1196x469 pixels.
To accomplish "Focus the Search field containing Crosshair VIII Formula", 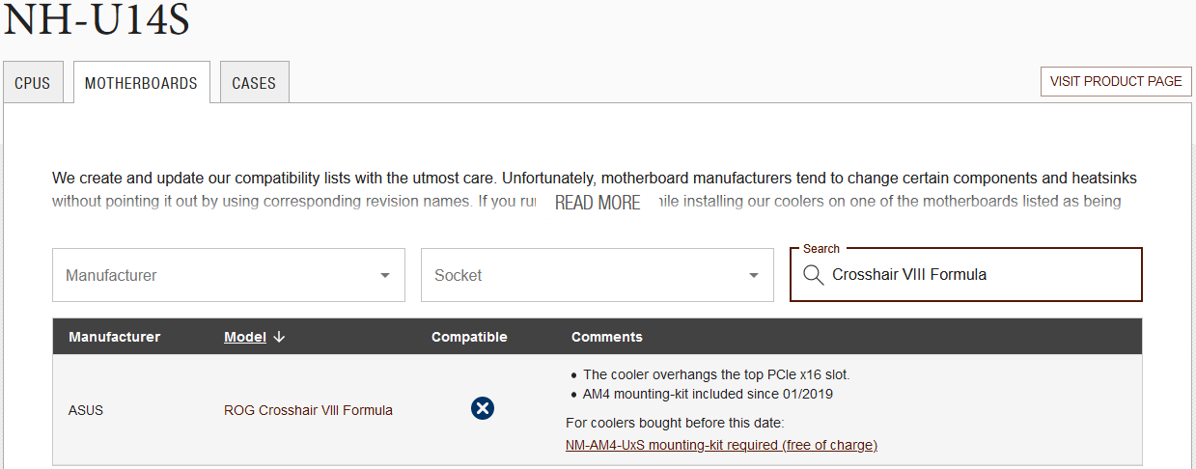I will 975,275.
